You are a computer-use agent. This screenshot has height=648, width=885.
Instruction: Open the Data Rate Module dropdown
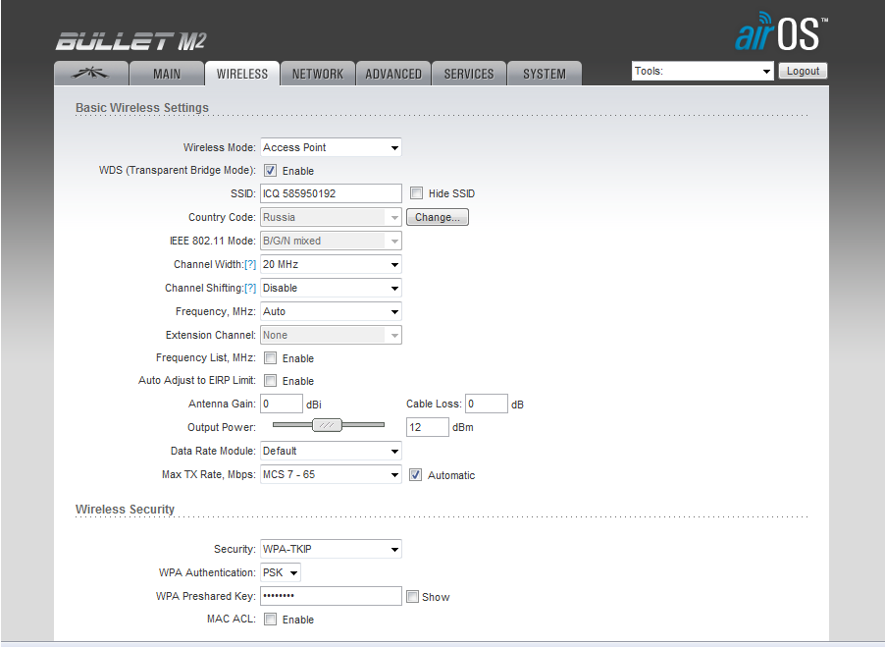click(x=331, y=451)
